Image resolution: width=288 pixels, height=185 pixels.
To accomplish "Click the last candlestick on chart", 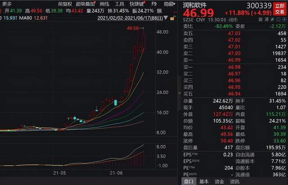I will [144, 41].
